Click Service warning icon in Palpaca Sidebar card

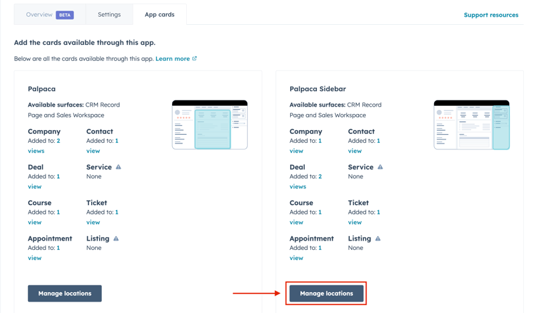tap(381, 167)
